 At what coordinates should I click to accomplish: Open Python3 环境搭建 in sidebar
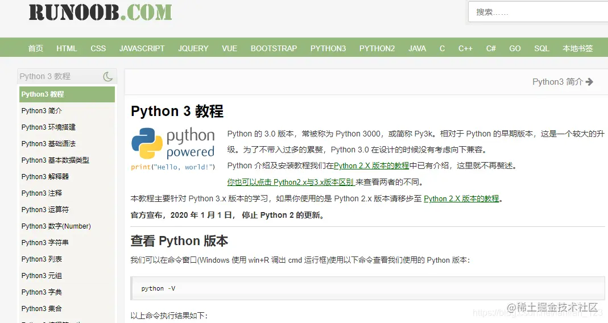[x=48, y=127]
